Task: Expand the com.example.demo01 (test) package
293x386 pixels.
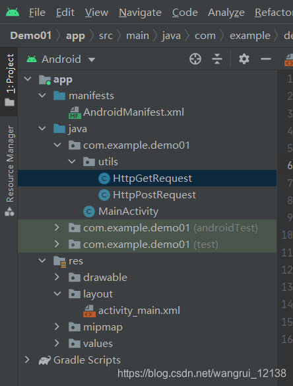Action: point(57,244)
